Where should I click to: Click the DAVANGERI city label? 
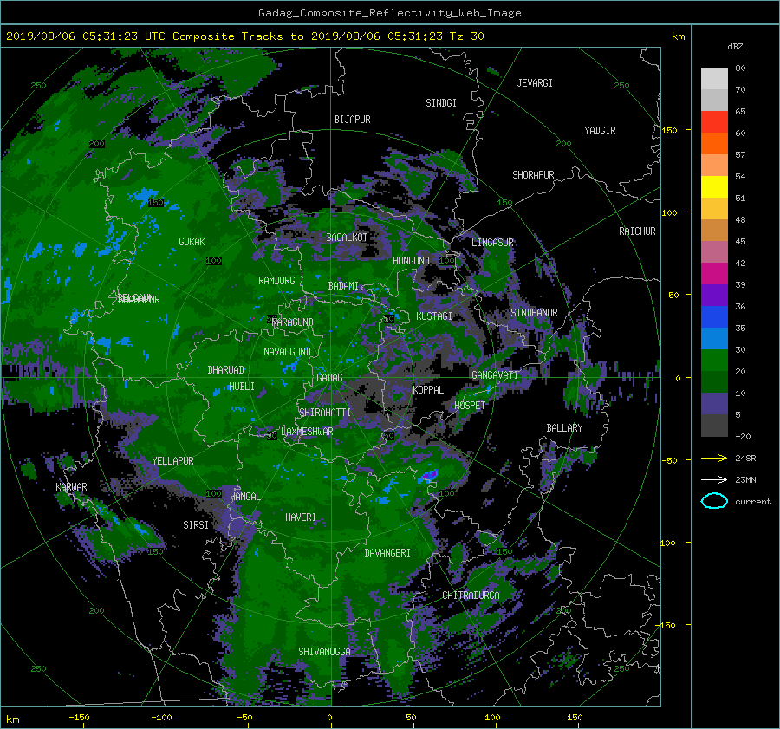point(387,553)
